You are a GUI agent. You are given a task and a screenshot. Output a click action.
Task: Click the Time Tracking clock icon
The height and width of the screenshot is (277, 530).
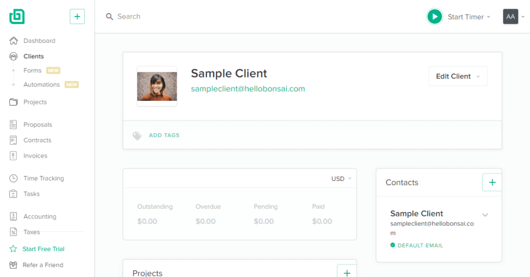[13, 178]
